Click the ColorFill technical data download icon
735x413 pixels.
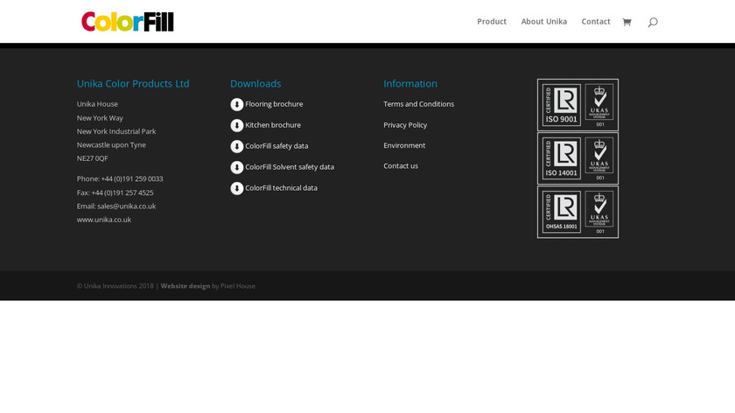pyautogui.click(x=237, y=188)
